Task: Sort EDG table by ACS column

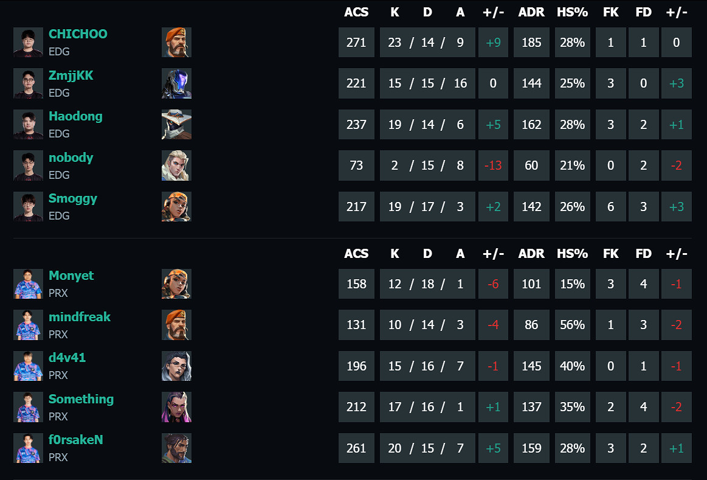Action: (356, 12)
